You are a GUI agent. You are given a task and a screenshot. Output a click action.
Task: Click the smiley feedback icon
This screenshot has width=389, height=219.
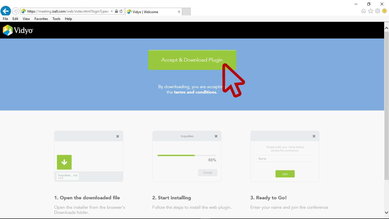[x=384, y=11]
